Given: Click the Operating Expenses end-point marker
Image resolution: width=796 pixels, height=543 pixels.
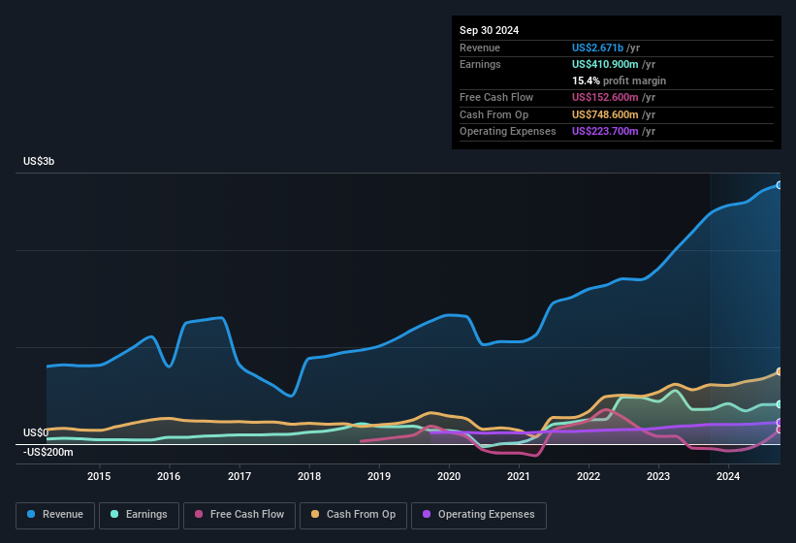Looking at the screenshot, I should click(x=780, y=422).
